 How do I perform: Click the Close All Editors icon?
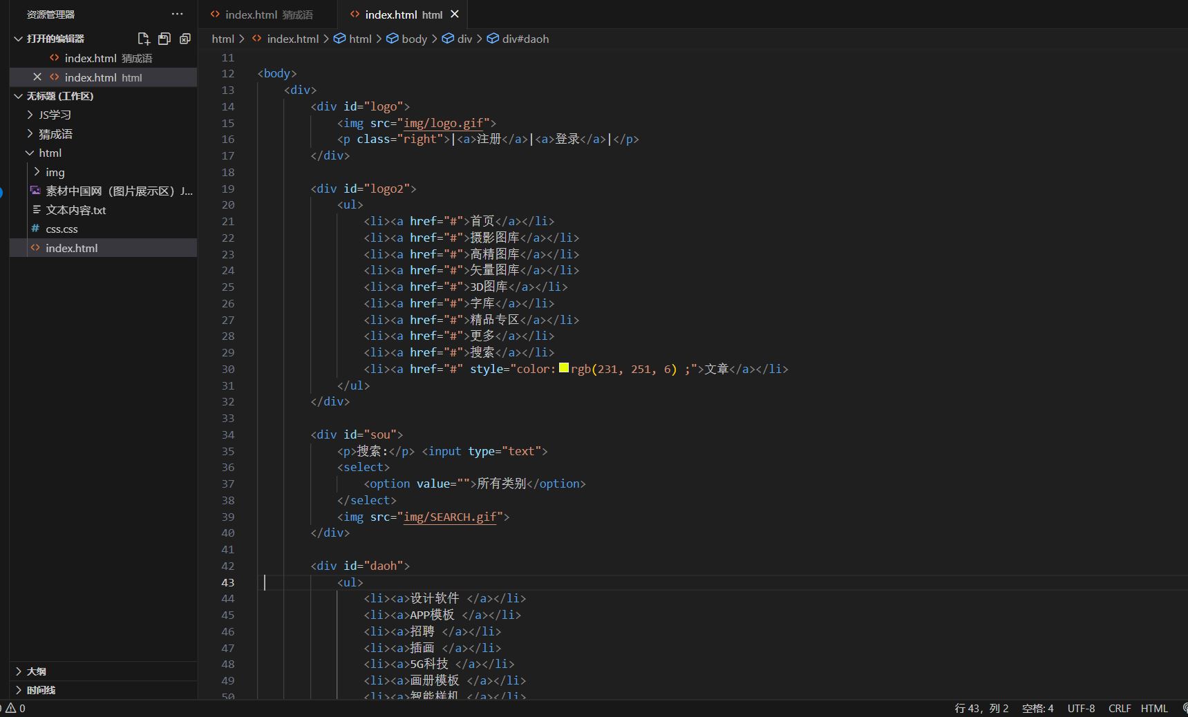click(x=185, y=39)
